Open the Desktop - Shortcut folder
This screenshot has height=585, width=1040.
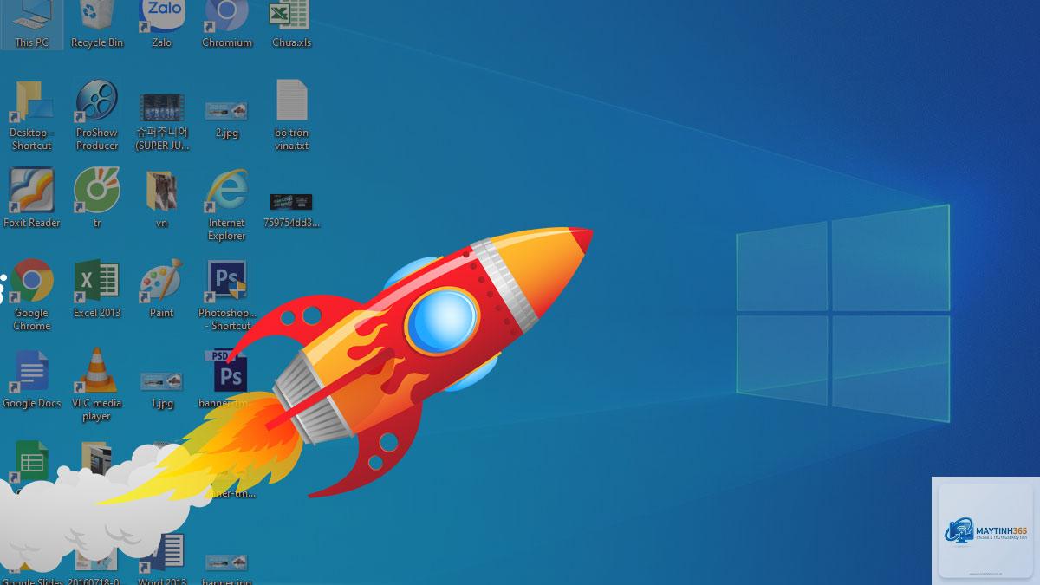32,115
